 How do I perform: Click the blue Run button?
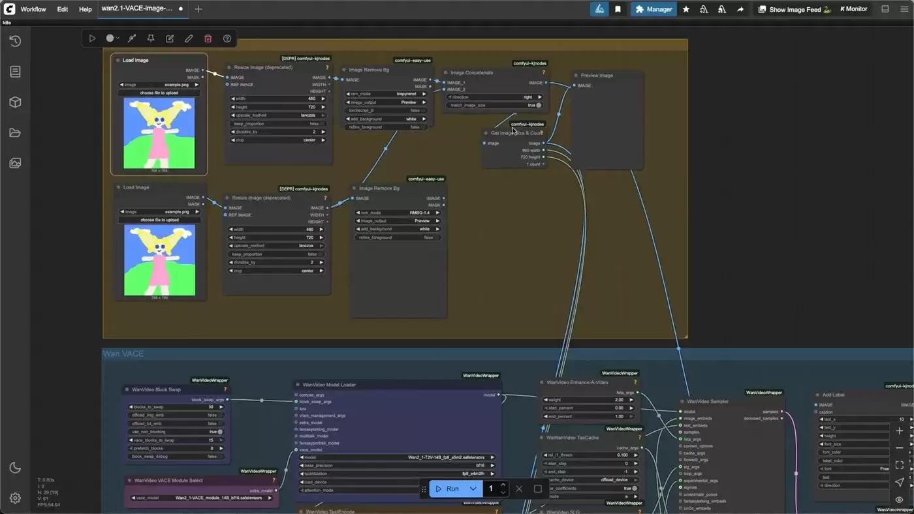click(x=448, y=489)
